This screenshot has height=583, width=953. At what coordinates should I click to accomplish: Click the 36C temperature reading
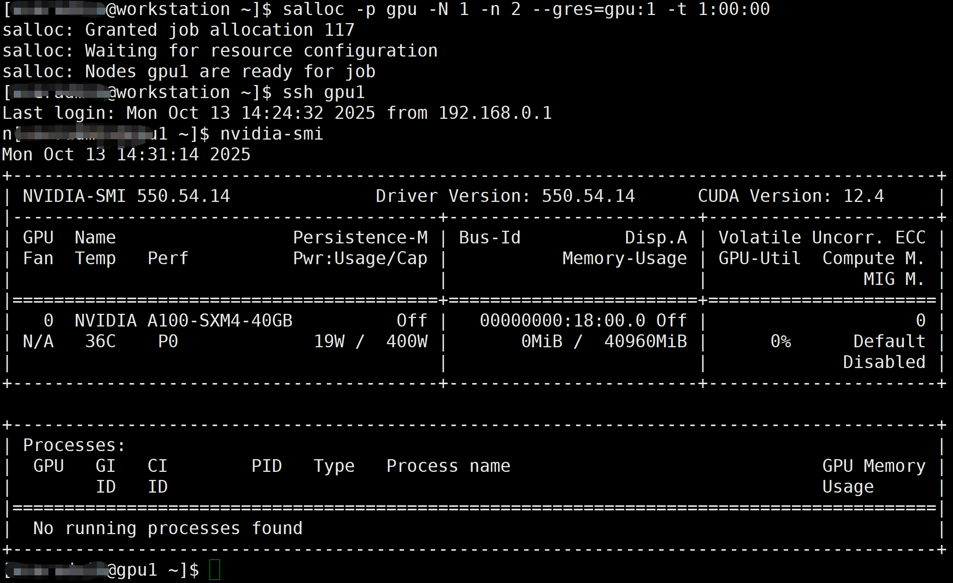click(100, 341)
